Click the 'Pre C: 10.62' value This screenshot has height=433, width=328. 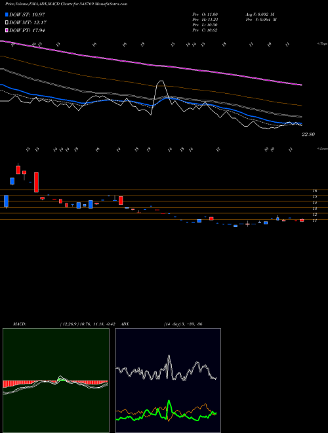(205, 30)
